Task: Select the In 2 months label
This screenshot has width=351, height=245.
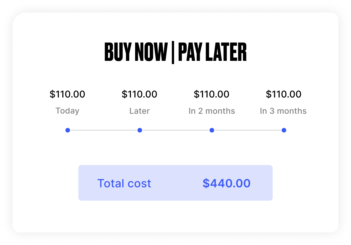Action: click(x=212, y=111)
